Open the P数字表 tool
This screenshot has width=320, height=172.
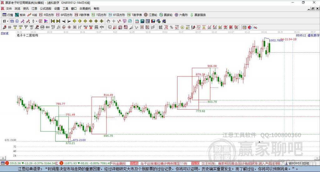pyautogui.click(x=82, y=15)
